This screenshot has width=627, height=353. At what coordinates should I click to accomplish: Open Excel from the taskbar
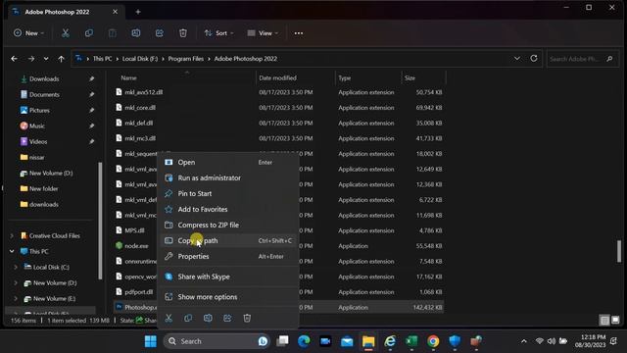coord(411,341)
